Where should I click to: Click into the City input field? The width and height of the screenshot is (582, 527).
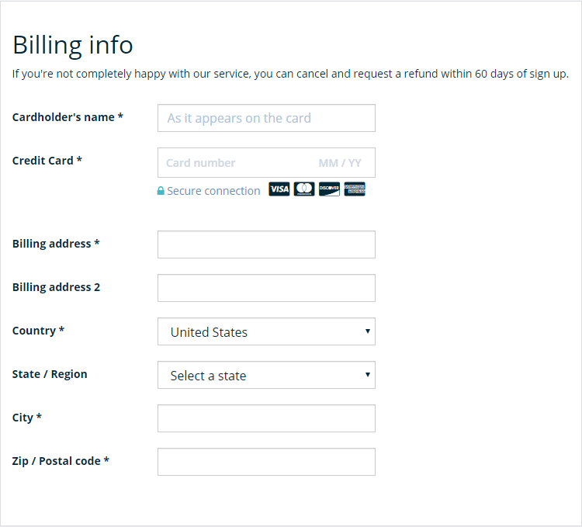pos(266,418)
